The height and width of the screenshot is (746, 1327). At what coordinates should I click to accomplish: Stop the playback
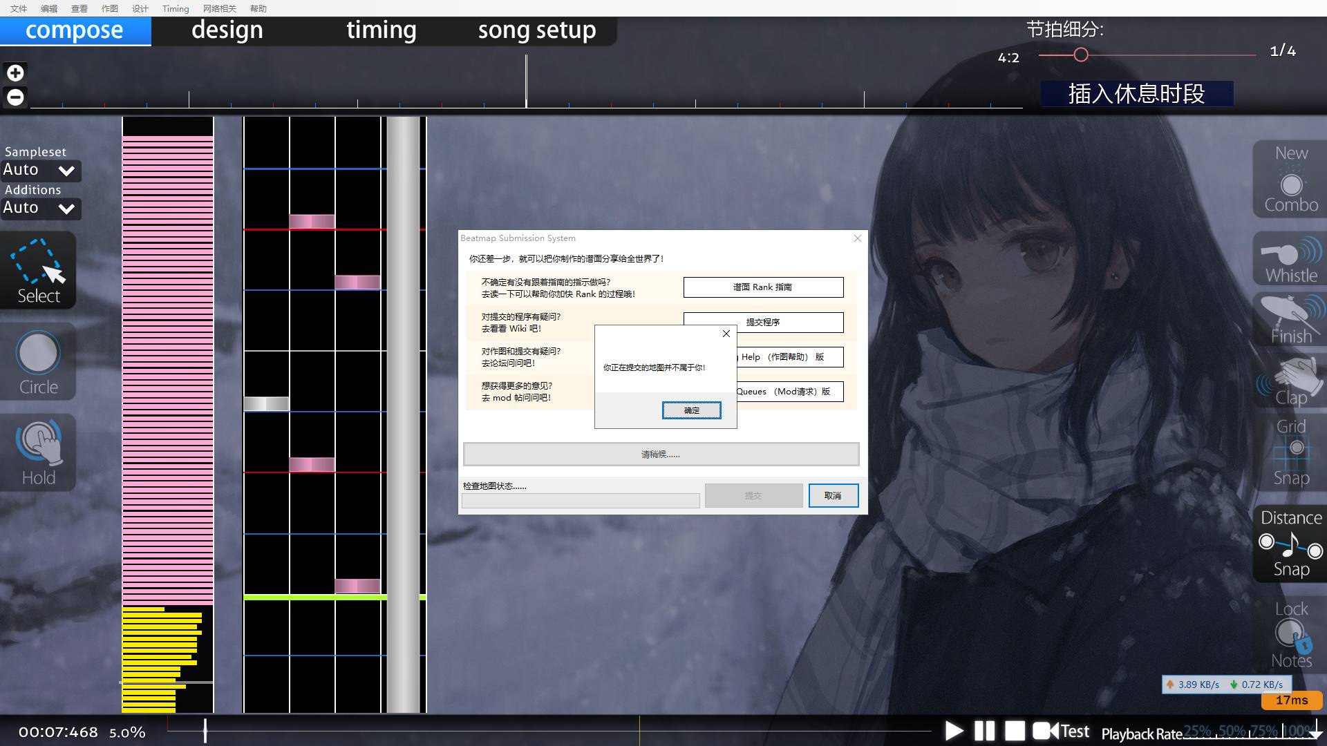click(x=1015, y=731)
